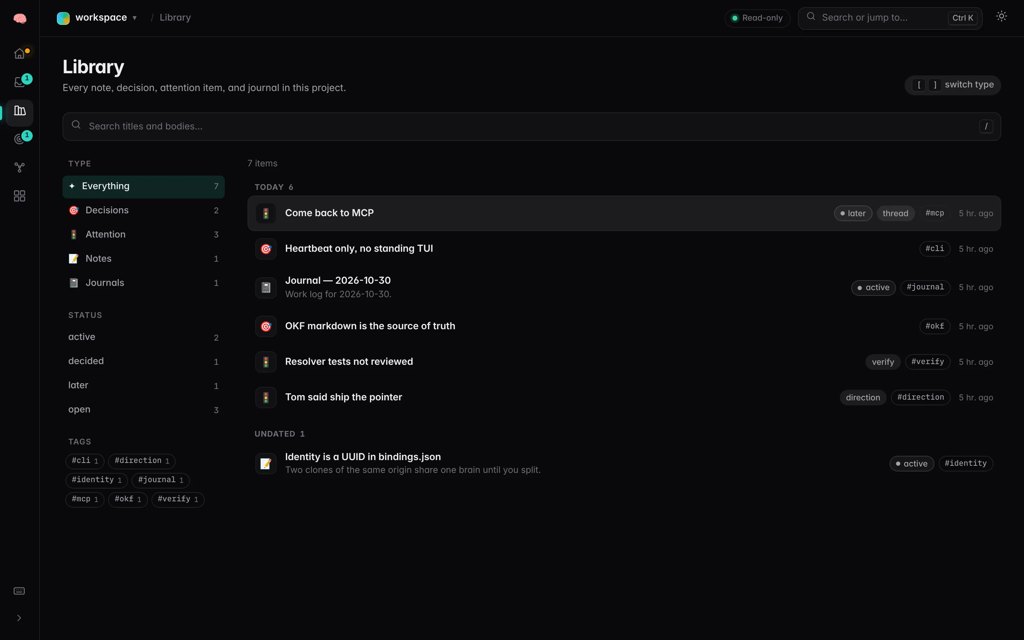The image size is (1024, 640).
Task: Toggle the Read-only status pill
Action: 757,18
